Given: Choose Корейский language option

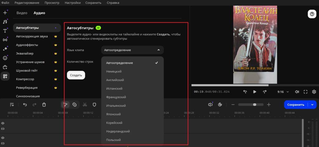Looking at the screenshot, I should tap(132, 123).
